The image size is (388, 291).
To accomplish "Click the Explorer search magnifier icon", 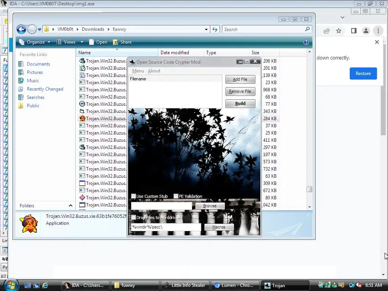I will (x=307, y=29).
